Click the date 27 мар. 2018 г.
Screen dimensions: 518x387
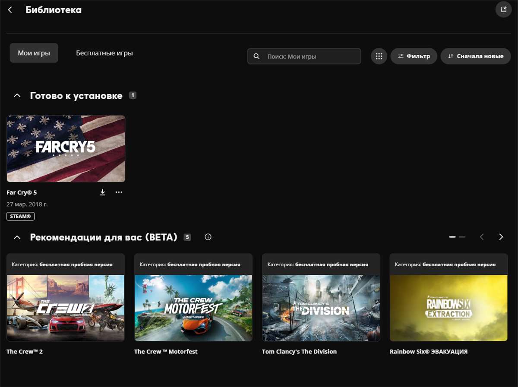(x=27, y=204)
